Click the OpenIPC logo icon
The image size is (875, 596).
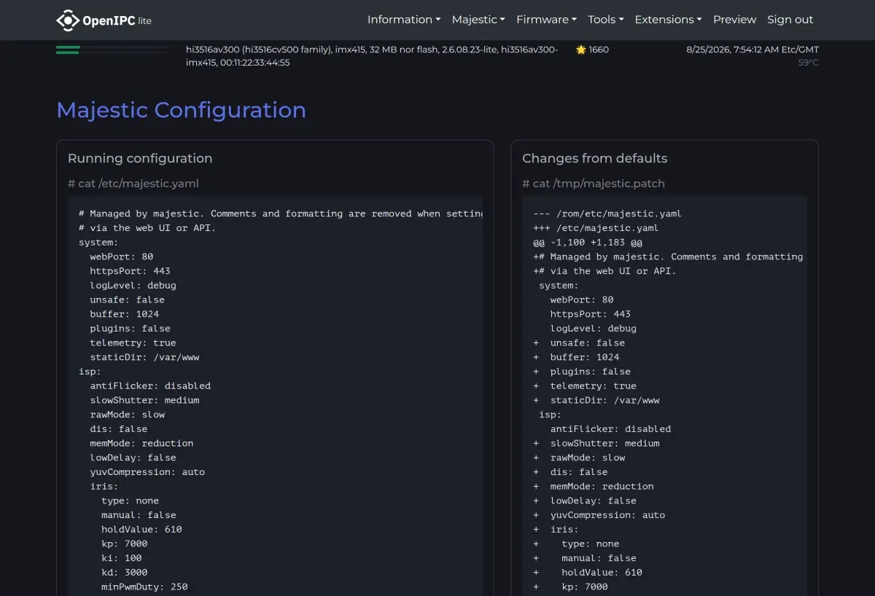coord(68,20)
